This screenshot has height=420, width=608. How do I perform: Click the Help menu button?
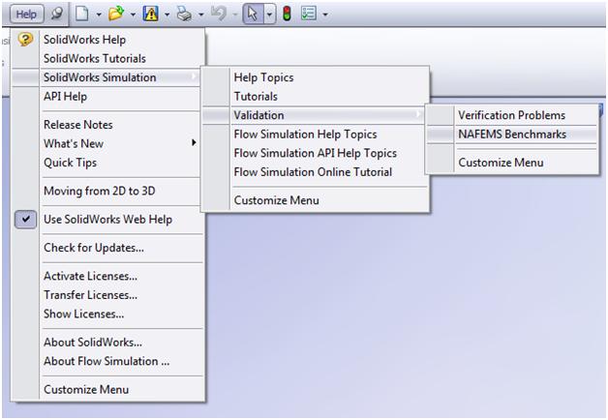pos(24,15)
